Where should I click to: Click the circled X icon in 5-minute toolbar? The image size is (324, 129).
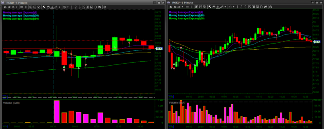point(105,7)
